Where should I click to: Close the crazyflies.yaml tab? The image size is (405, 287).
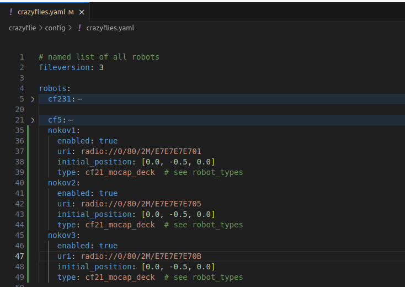tap(82, 12)
